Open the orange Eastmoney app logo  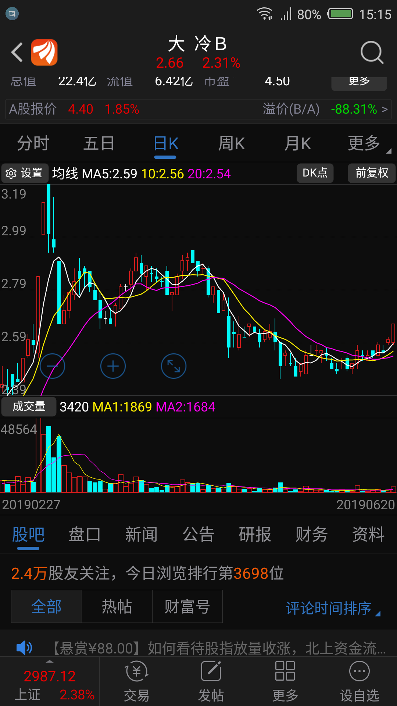(44, 52)
